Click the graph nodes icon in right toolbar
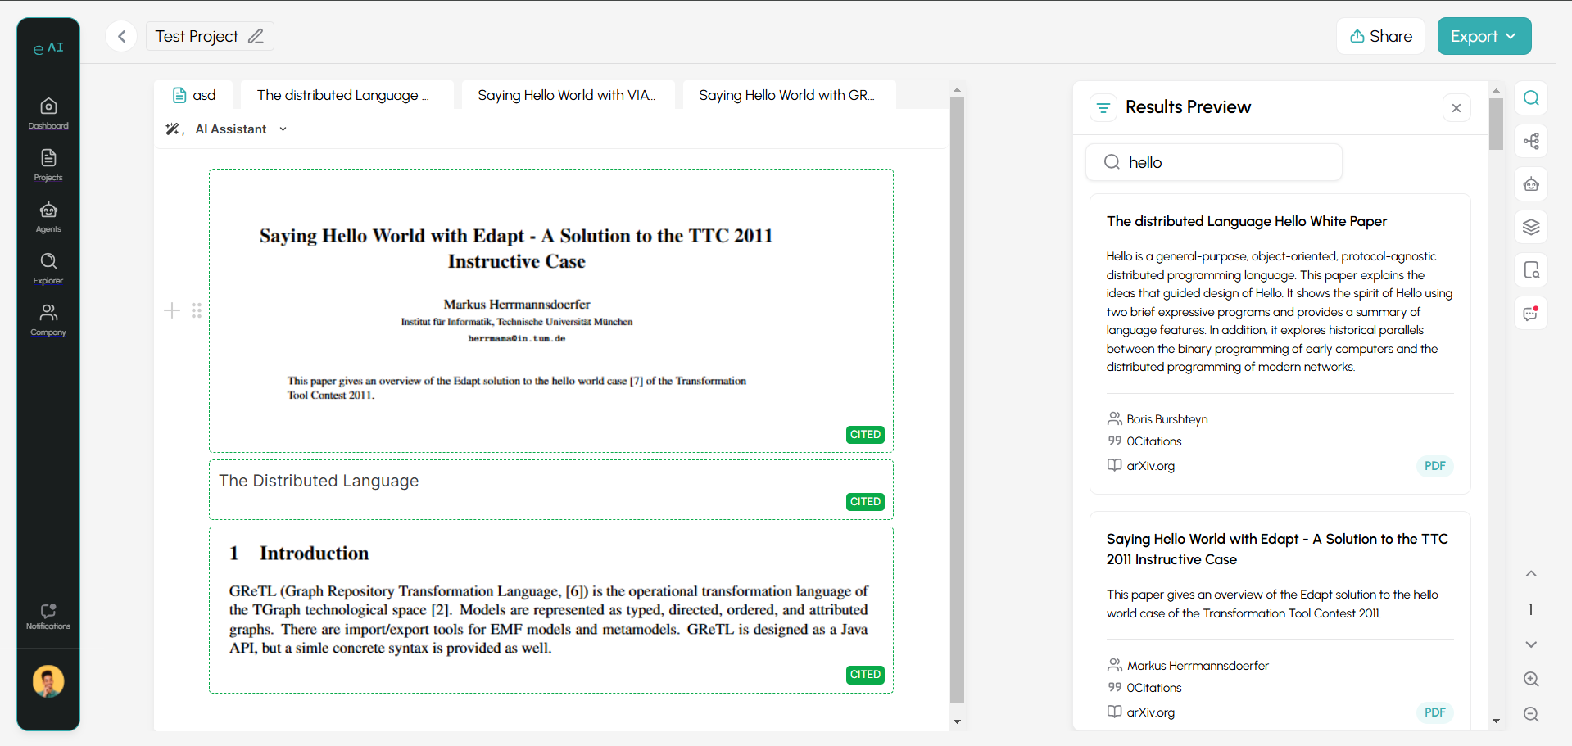Image resolution: width=1572 pixels, height=746 pixels. (1530, 141)
